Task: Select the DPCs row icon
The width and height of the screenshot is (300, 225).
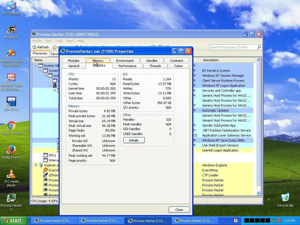Action: 45,155
